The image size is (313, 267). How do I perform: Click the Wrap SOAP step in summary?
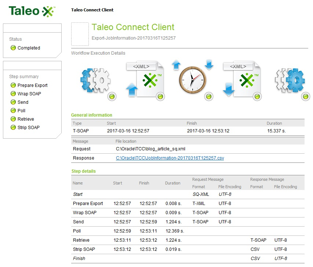(29, 94)
